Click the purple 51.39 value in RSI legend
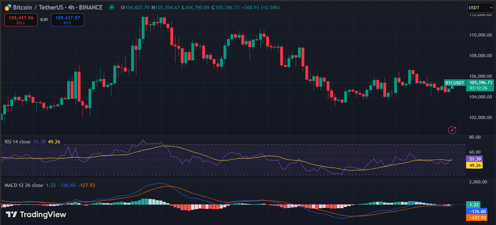Viewport: 496px width, 225px height. [x=39, y=142]
